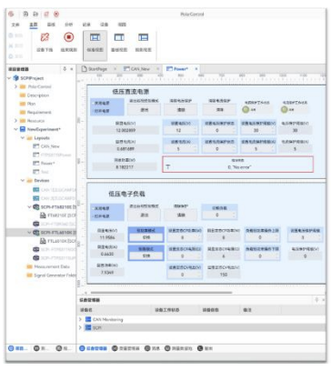This screenshot has height=371, width=331.
Task: Collapse the SCPI-FTL6010K device node
Action: [29, 233]
